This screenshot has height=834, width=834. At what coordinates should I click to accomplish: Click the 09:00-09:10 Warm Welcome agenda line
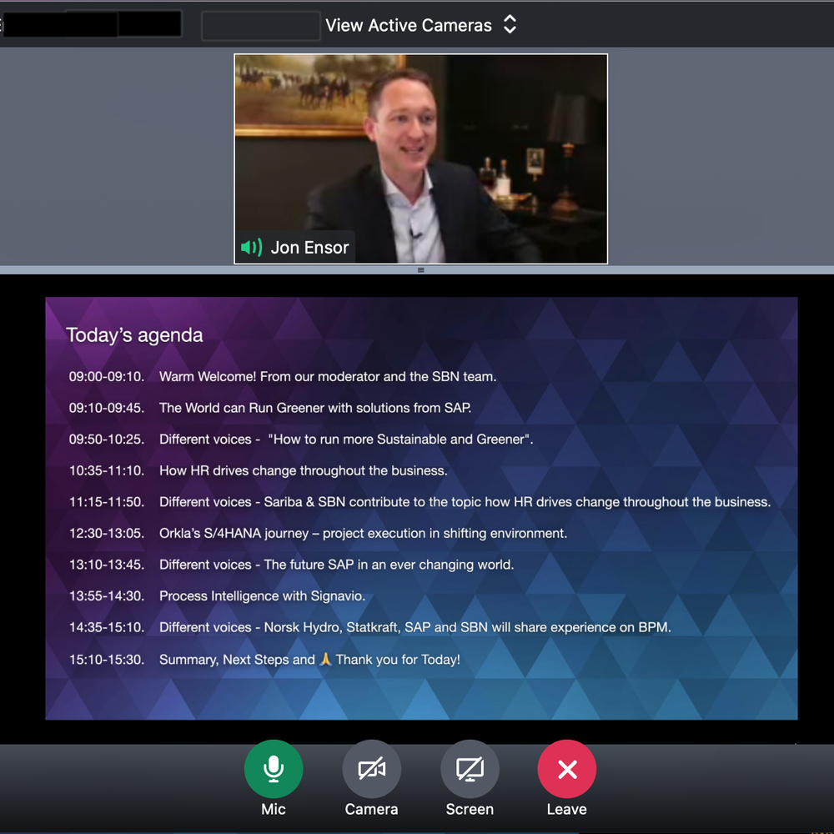[283, 377]
